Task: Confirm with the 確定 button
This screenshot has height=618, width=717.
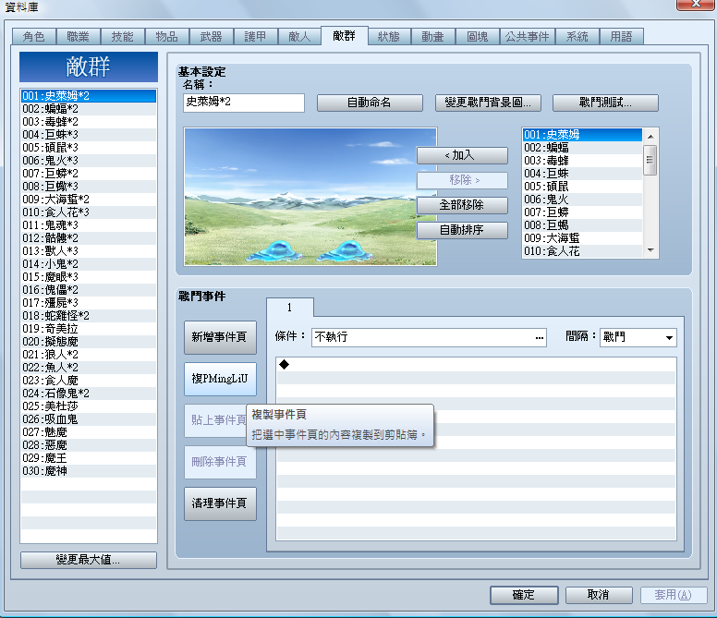Action: pyautogui.click(x=524, y=595)
